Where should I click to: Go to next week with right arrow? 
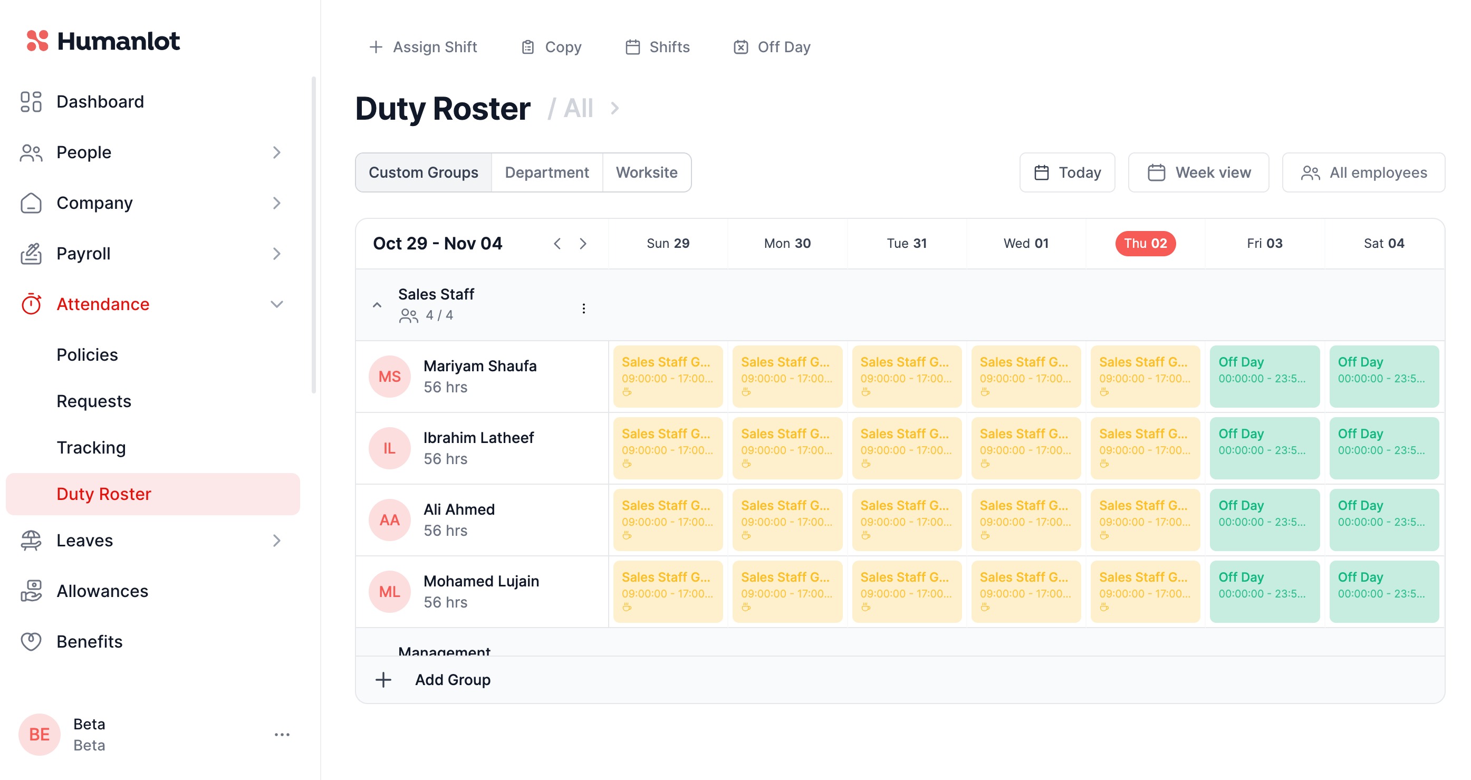[x=582, y=244]
